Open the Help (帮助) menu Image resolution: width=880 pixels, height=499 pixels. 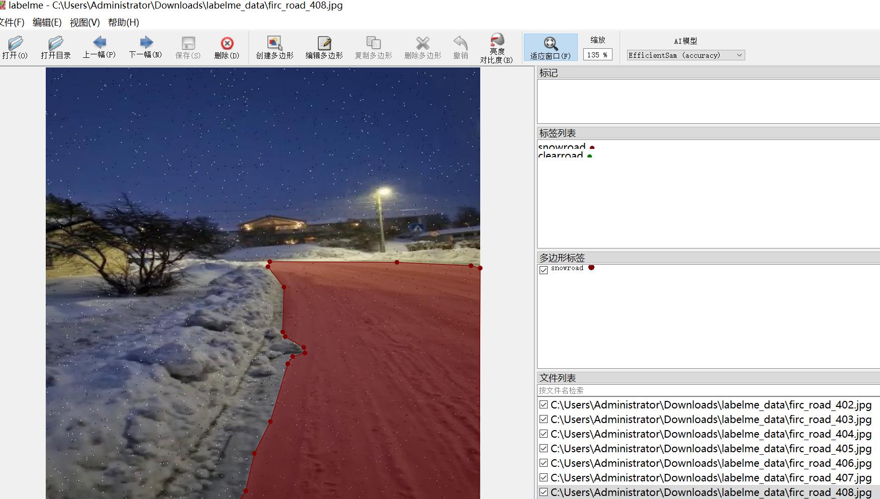(123, 23)
